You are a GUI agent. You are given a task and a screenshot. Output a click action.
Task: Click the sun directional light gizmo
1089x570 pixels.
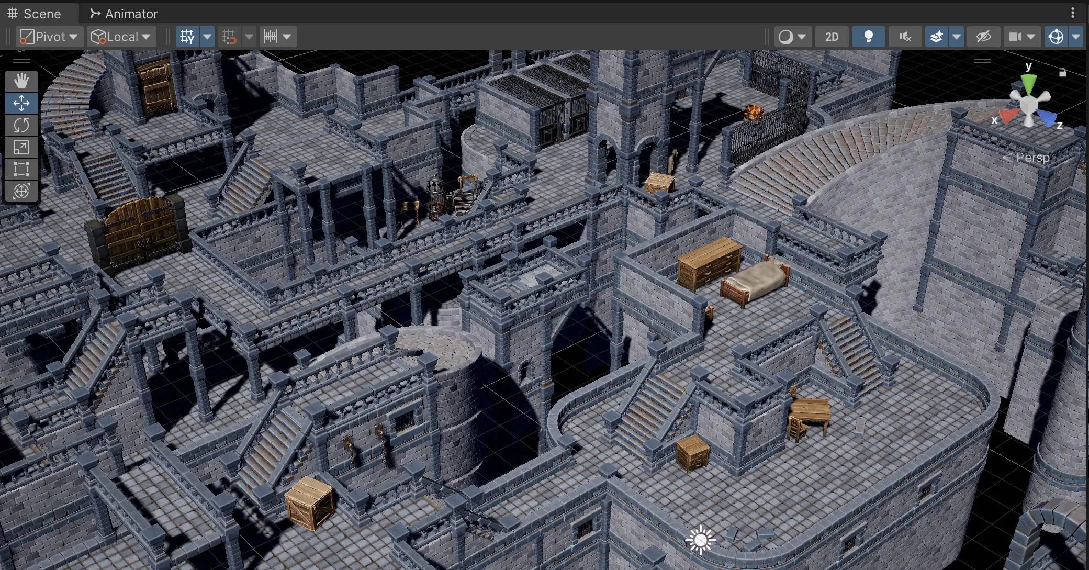coord(700,540)
